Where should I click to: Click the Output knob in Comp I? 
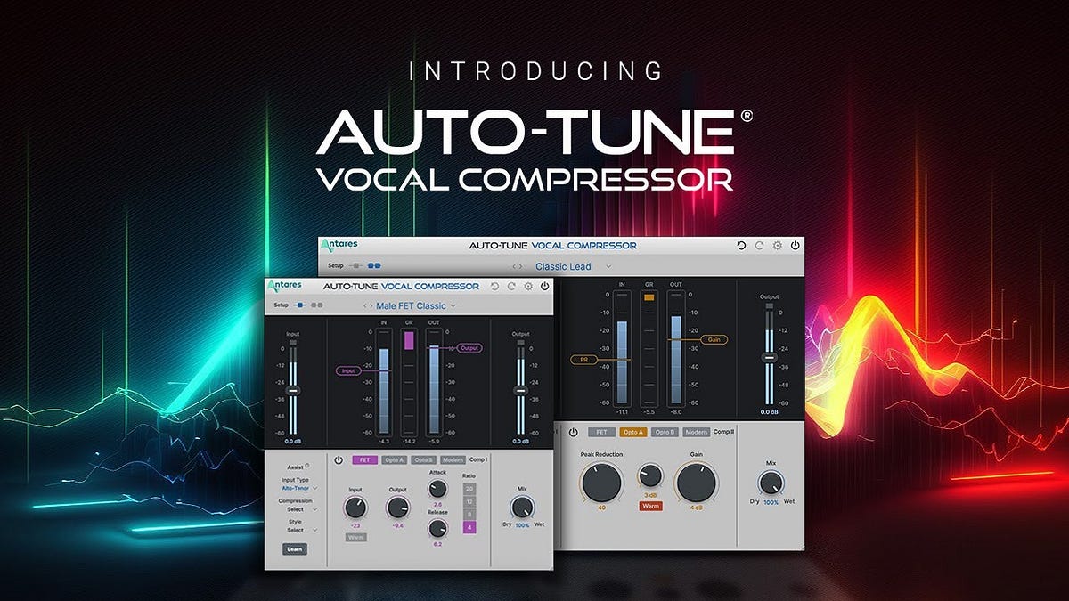[x=397, y=508]
